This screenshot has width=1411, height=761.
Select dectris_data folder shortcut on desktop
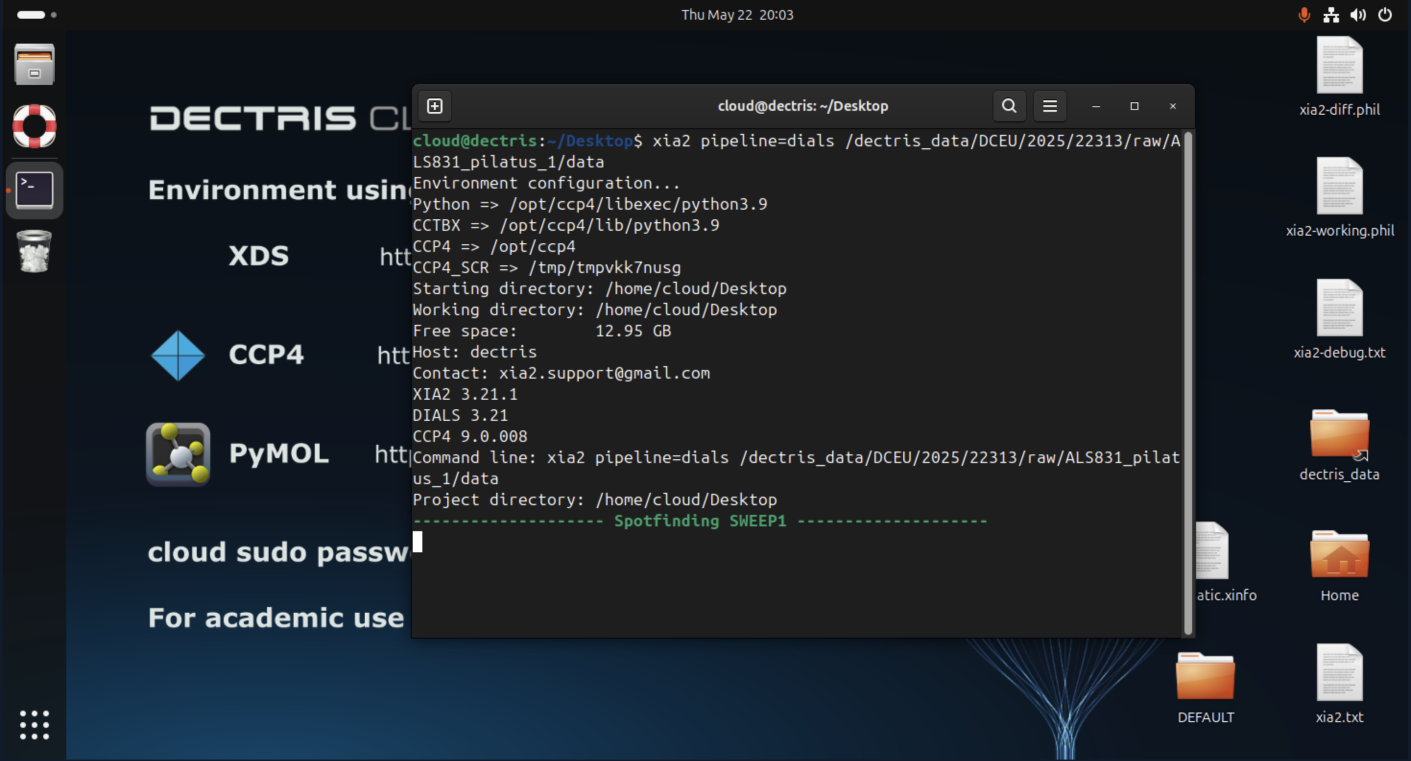point(1340,445)
